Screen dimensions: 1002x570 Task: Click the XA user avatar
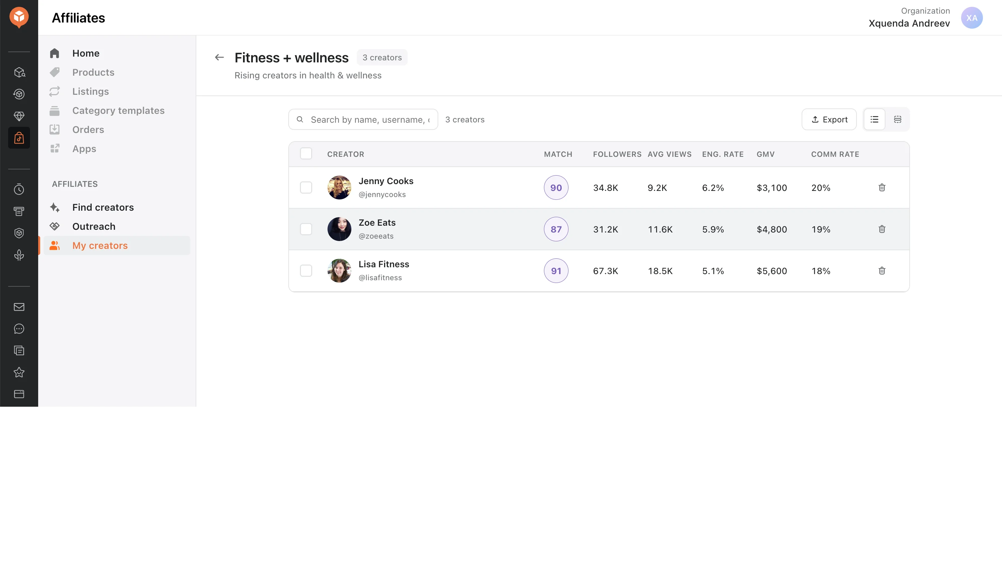971,18
